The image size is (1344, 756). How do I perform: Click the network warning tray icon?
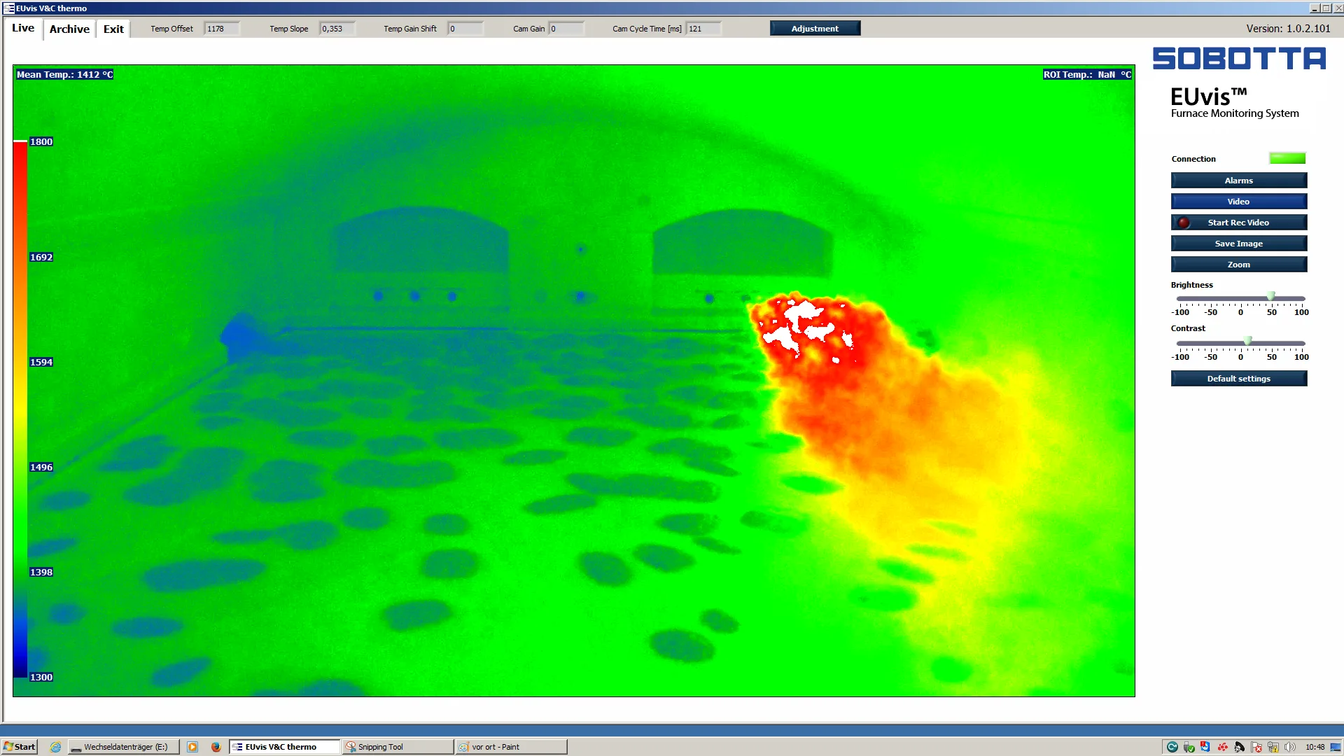(x=1273, y=747)
